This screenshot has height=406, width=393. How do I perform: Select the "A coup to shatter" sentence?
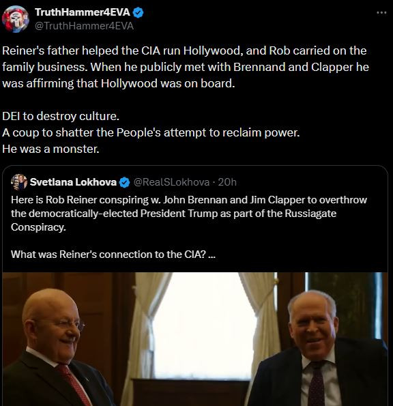[x=151, y=133]
